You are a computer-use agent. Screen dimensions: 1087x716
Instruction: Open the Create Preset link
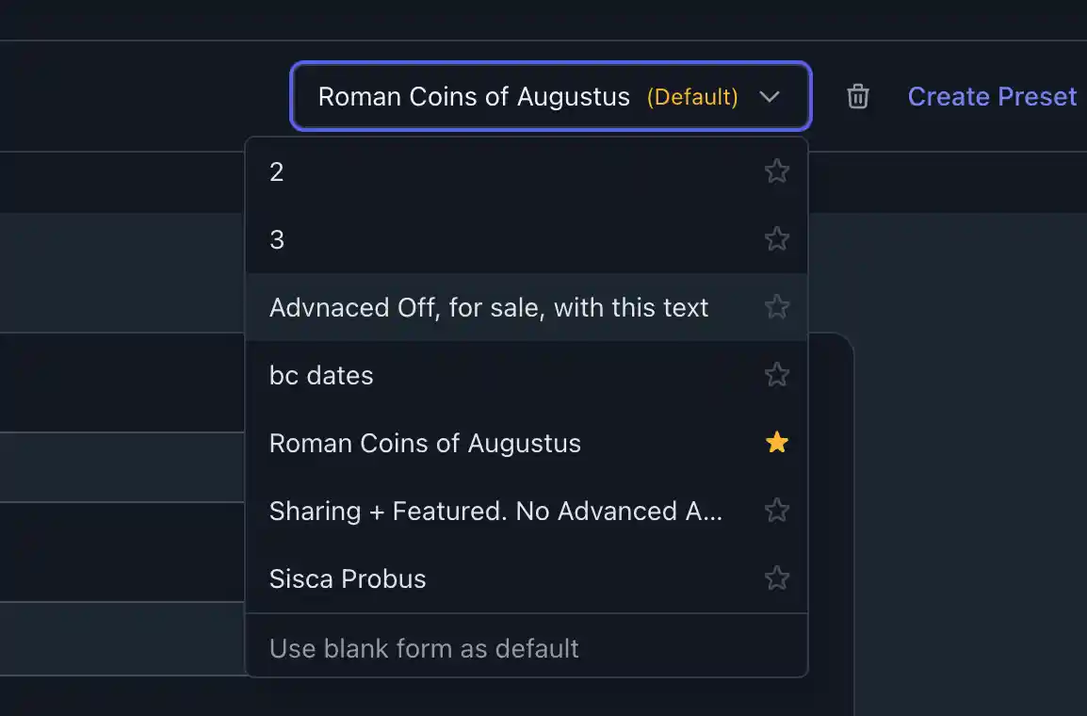point(992,96)
